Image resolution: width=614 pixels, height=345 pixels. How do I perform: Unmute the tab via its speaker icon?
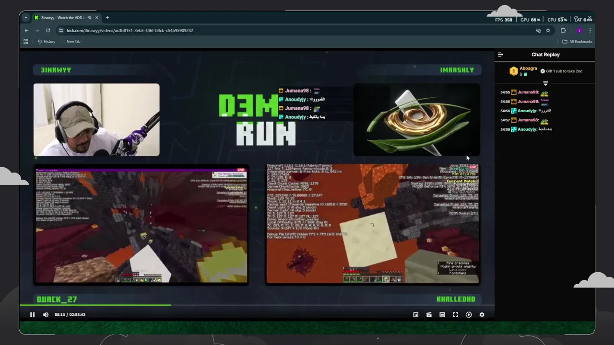click(89, 18)
